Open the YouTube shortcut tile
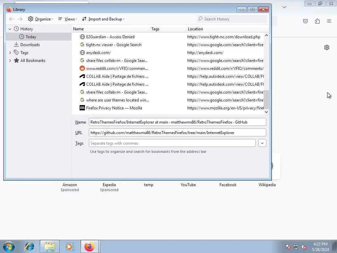This screenshot has height=253, width=337. [188, 185]
